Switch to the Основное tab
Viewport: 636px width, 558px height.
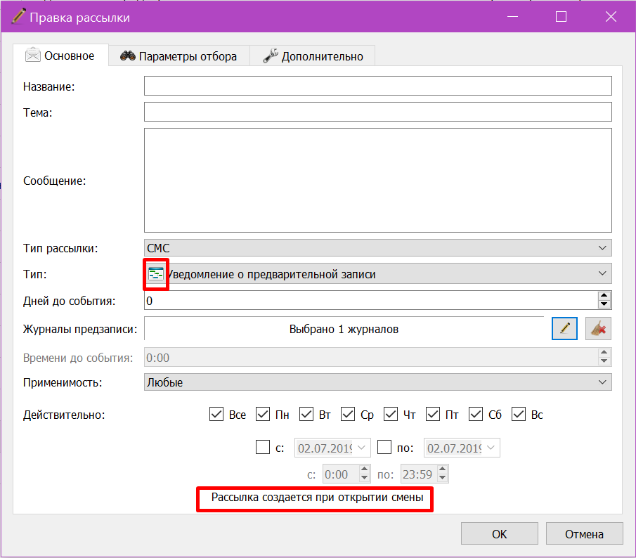coord(61,56)
